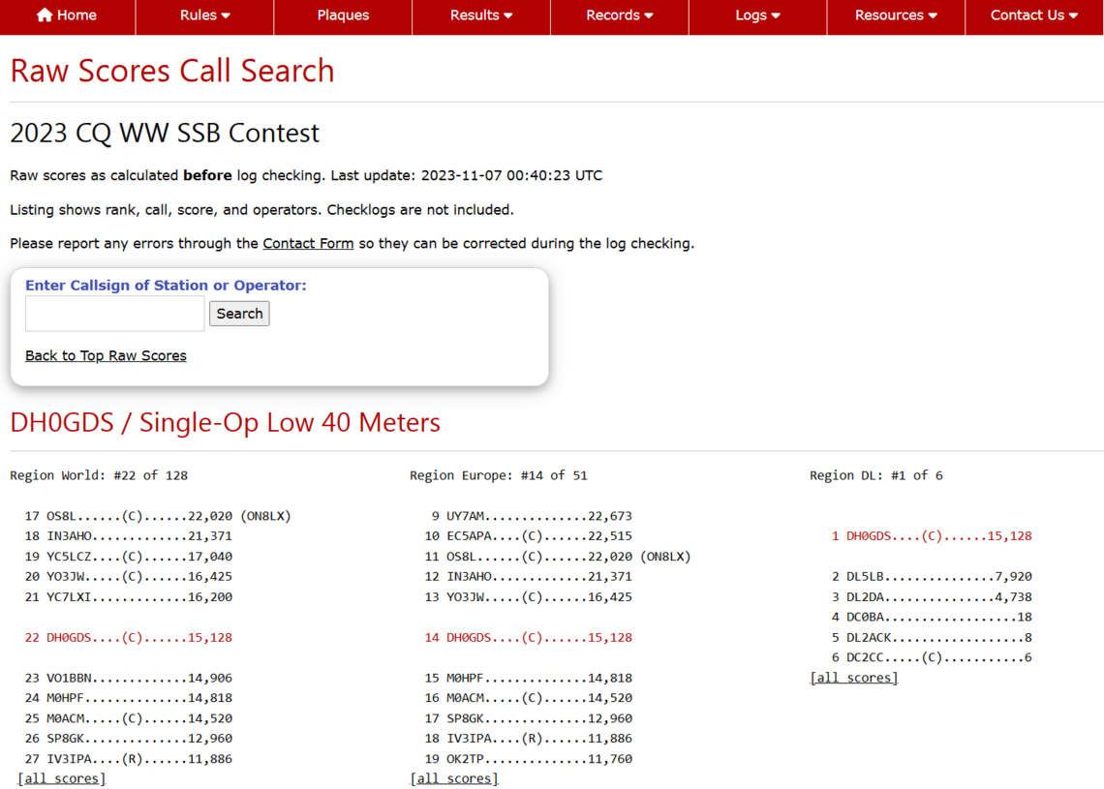Select Europe rank 13 YO3JW row
Viewport: 1104px width, 789px height.
coord(528,597)
